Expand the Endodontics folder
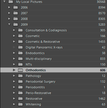The height and width of the screenshot is (108, 107). (14, 53)
